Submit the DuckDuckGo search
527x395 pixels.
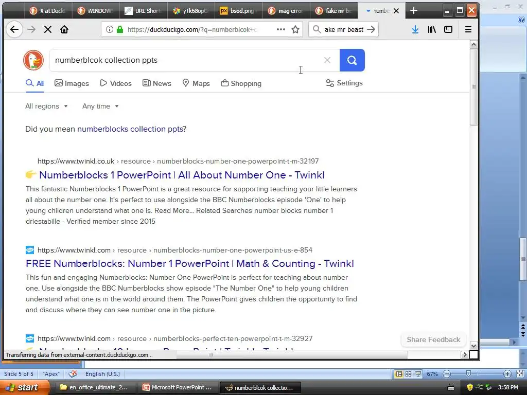coord(352,60)
